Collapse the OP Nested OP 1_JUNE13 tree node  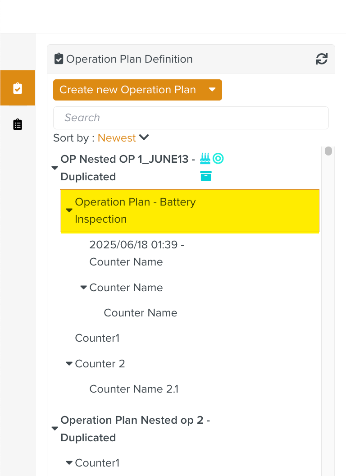[x=55, y=168]
